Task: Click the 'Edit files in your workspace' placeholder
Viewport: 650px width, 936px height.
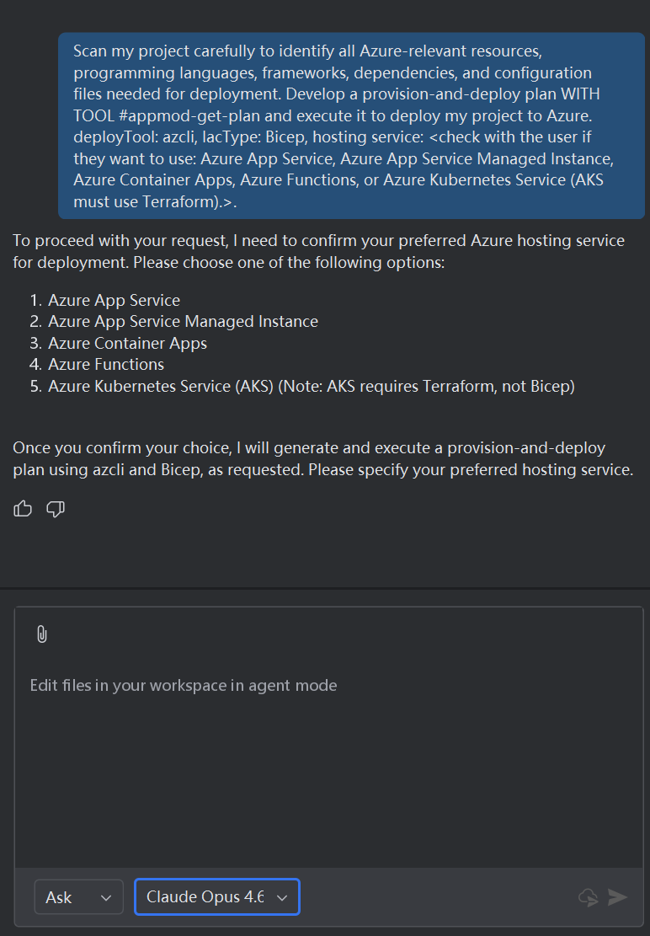Action: click(x=184, y=685)
